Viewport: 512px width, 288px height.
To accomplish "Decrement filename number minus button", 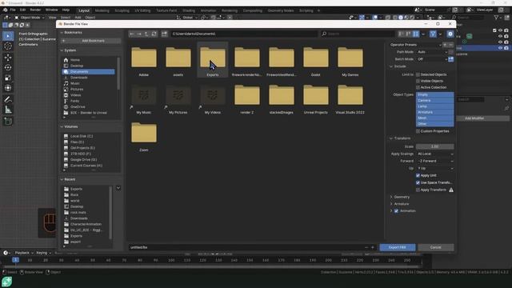I will [366, 247].
